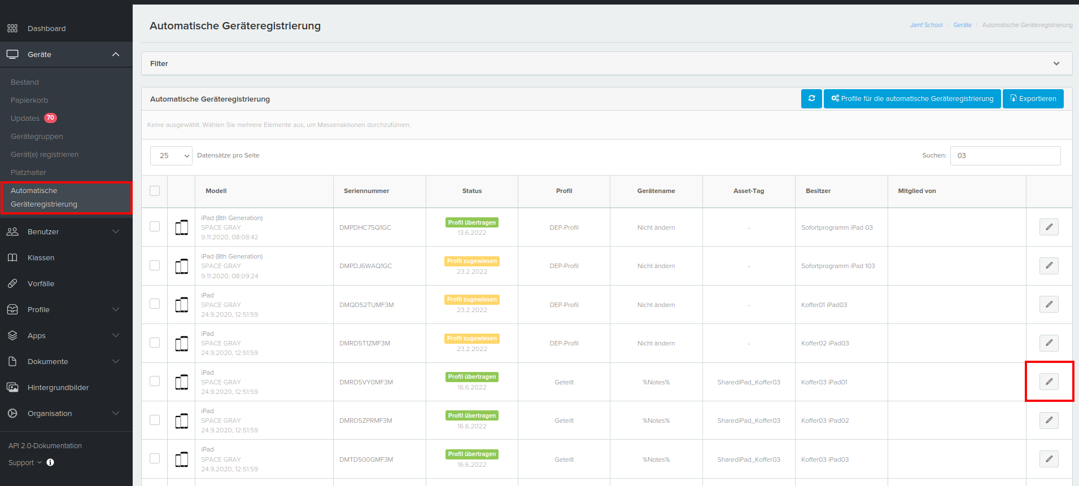Open edit pencil for Koffer02 iPad03

coord(1049,343)
